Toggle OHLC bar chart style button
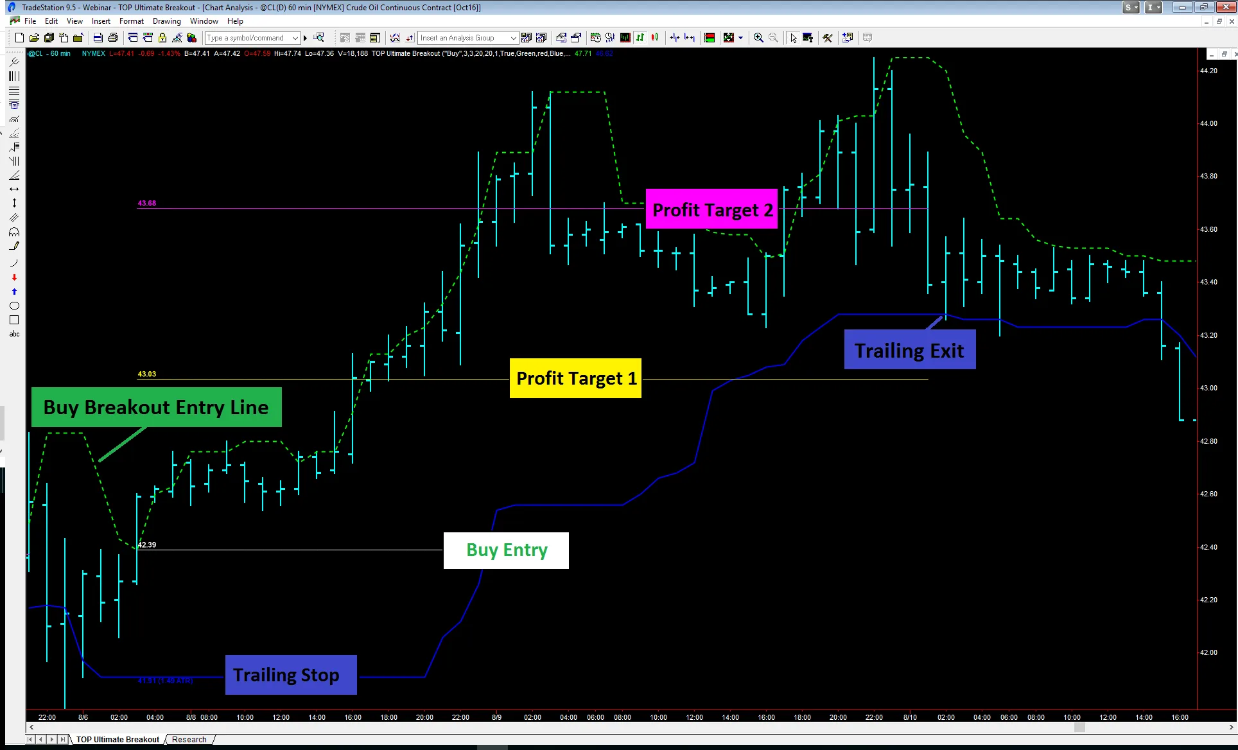The width and height of the screenshot is (1238, 750). 640,38
